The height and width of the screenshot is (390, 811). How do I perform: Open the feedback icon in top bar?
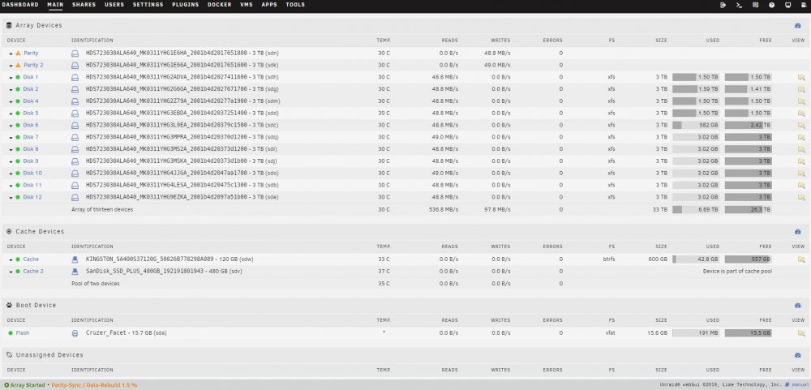756,5
